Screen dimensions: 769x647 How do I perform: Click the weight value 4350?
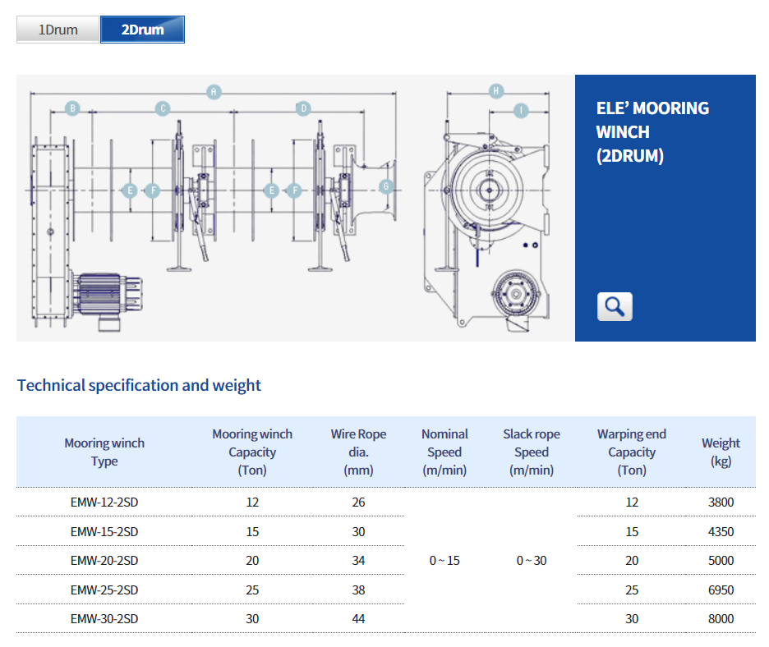click(x=721, y=532)
